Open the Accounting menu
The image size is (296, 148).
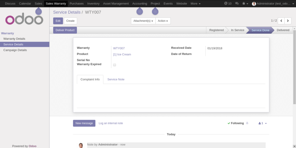140,3
